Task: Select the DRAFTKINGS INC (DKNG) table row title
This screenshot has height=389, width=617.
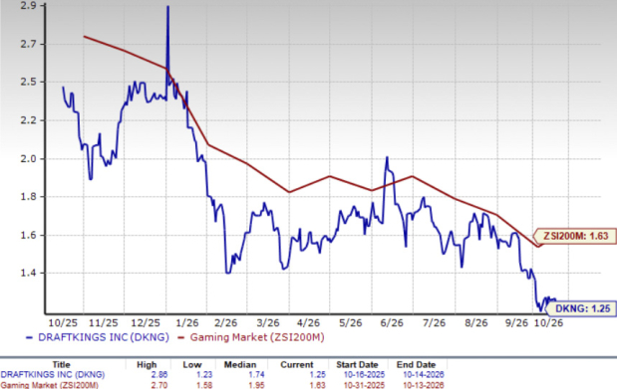Action: [53, 374]
